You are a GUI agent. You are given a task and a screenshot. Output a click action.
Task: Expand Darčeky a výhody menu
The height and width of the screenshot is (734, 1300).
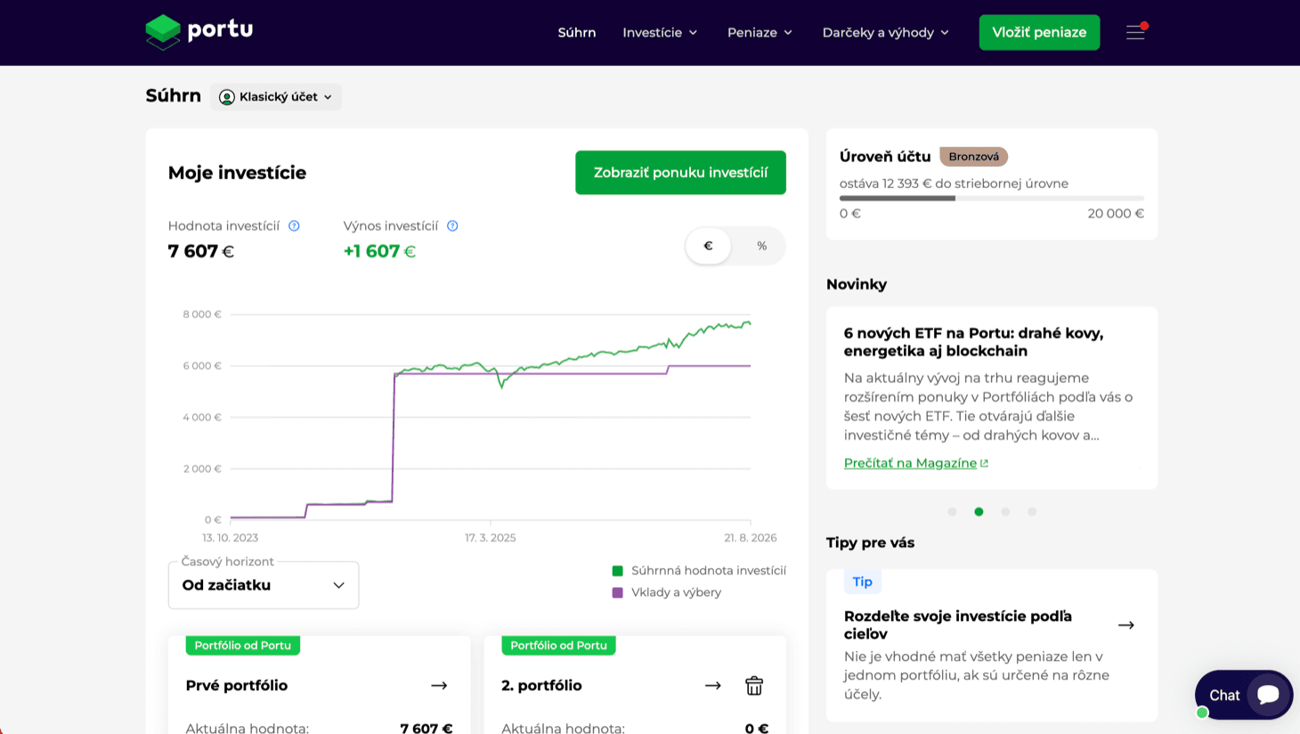886,32
